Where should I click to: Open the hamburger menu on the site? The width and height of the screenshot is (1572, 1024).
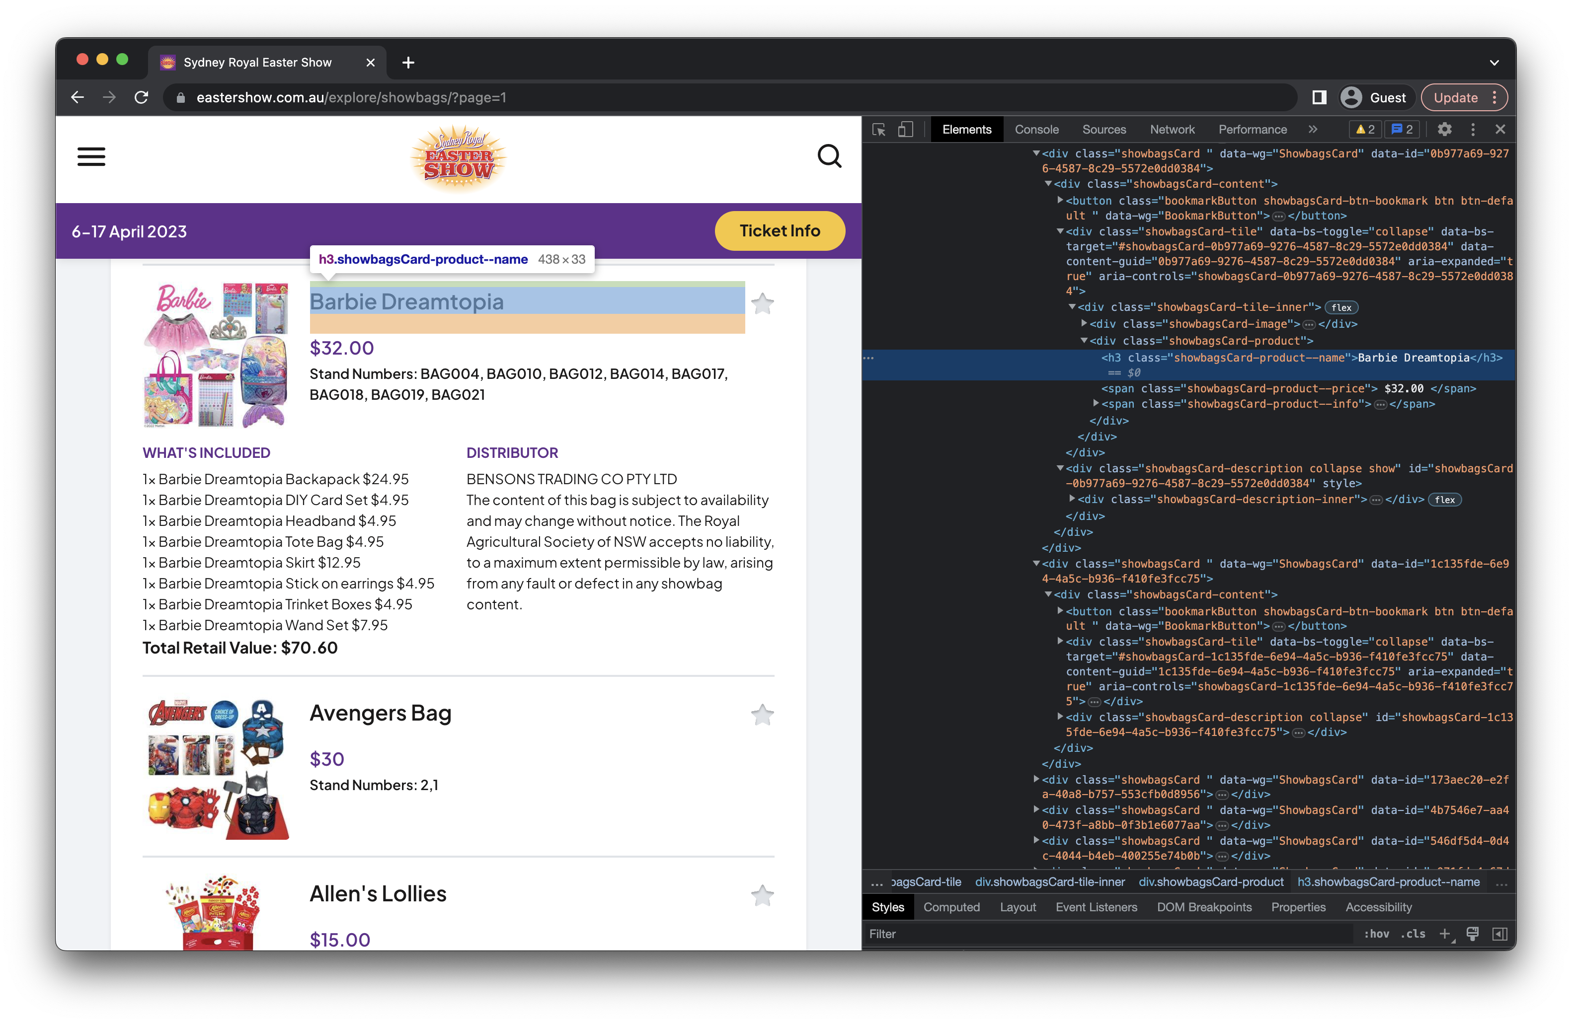pyautogui.click(x=91, y=156)
